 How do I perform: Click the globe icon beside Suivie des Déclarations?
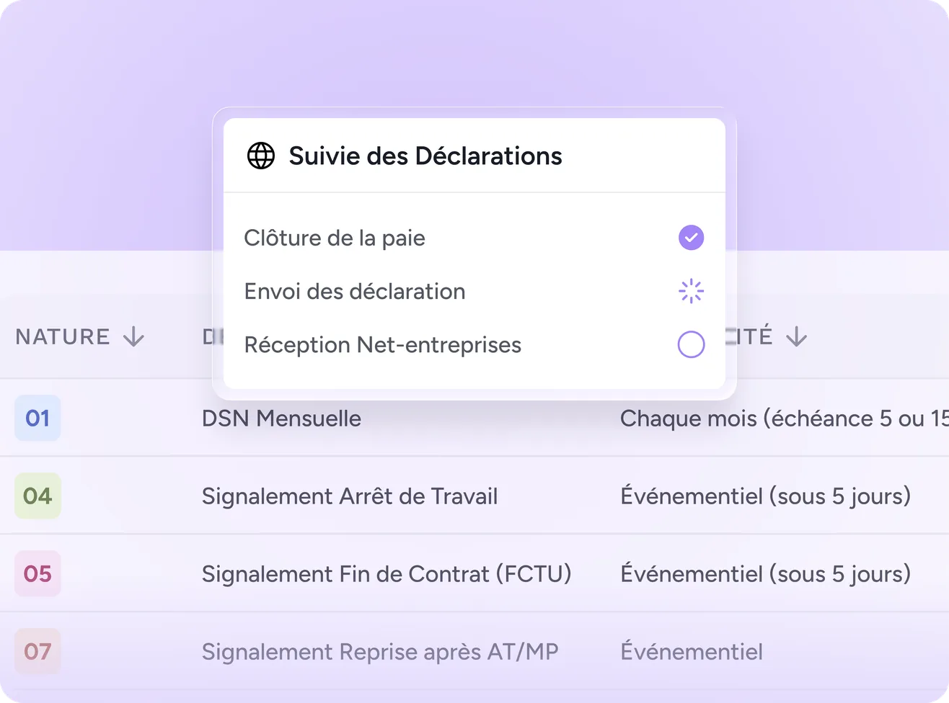point(261,156)
